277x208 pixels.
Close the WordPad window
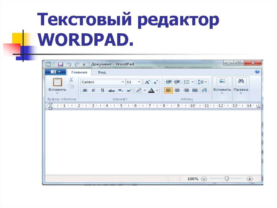point(253,63)
